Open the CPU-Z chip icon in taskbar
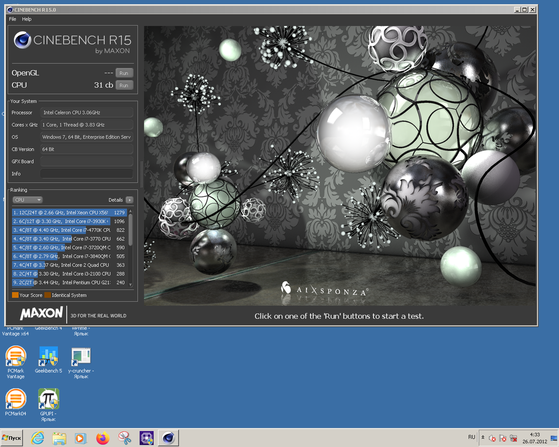 coord(147,438)
